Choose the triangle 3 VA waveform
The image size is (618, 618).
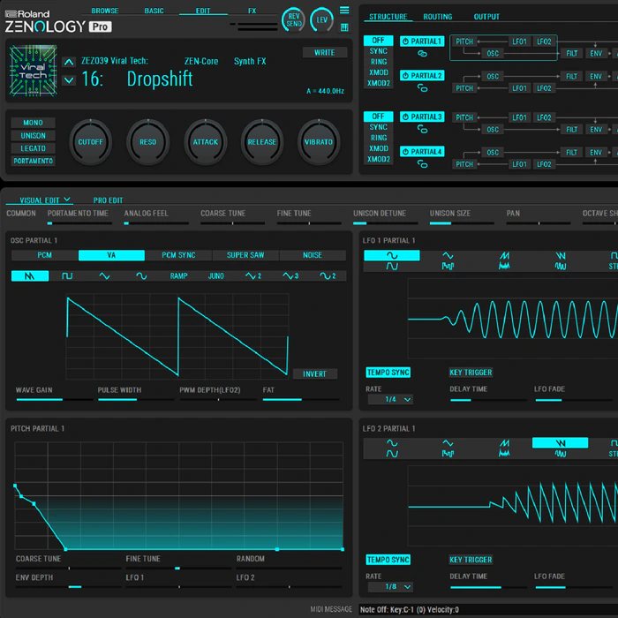point(290,275)
